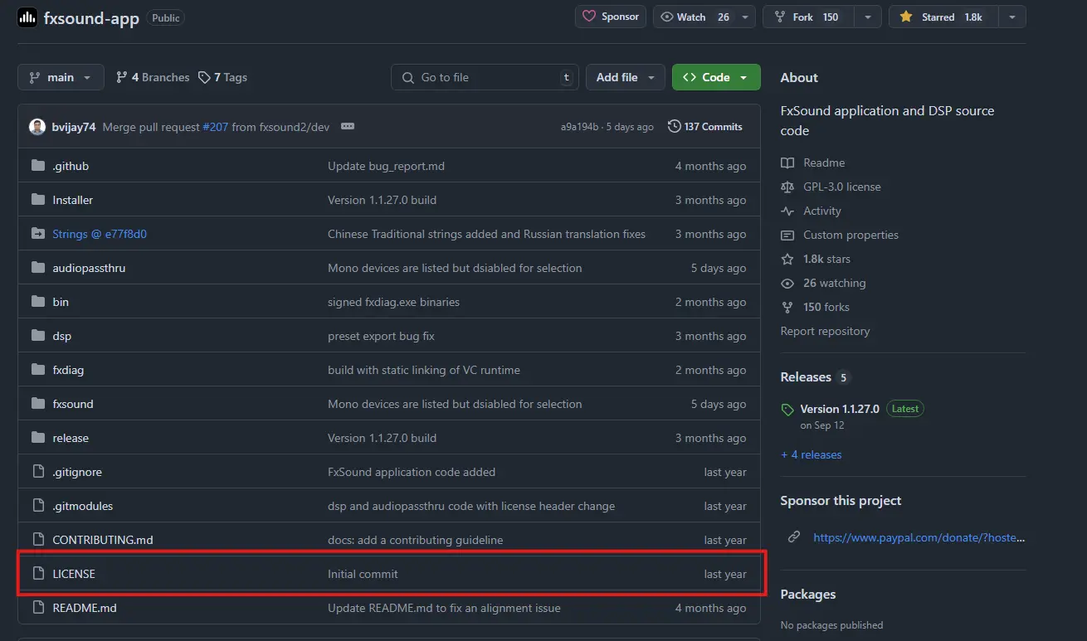1087x641 pixels.
Task: Open commit hash a9a194b
Action: pyautogui.click(x=579, y=127)
